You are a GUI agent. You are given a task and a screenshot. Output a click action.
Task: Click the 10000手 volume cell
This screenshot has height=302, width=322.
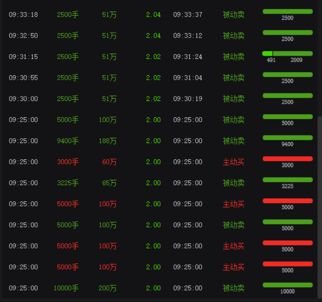click(66, 288)
